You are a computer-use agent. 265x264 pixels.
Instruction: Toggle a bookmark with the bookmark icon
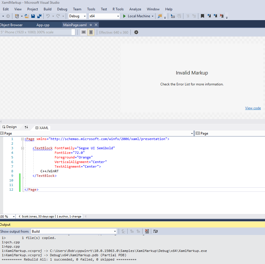coord(203,16)
